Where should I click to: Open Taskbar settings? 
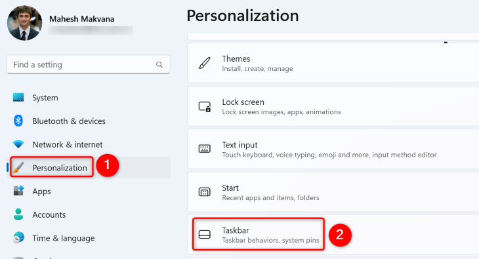point(333,235)
